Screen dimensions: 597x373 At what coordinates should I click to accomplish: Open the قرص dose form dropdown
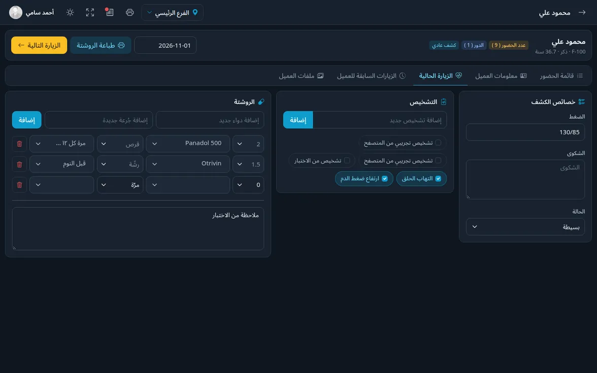coord(120,144)
